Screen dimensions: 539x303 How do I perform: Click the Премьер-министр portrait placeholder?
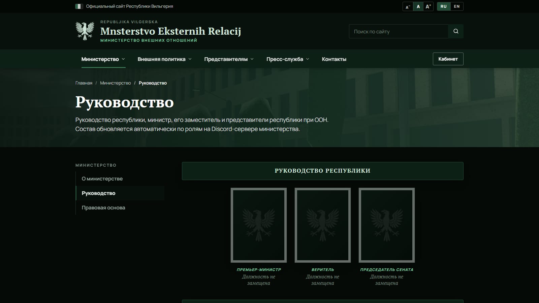(x=259, y=225)
